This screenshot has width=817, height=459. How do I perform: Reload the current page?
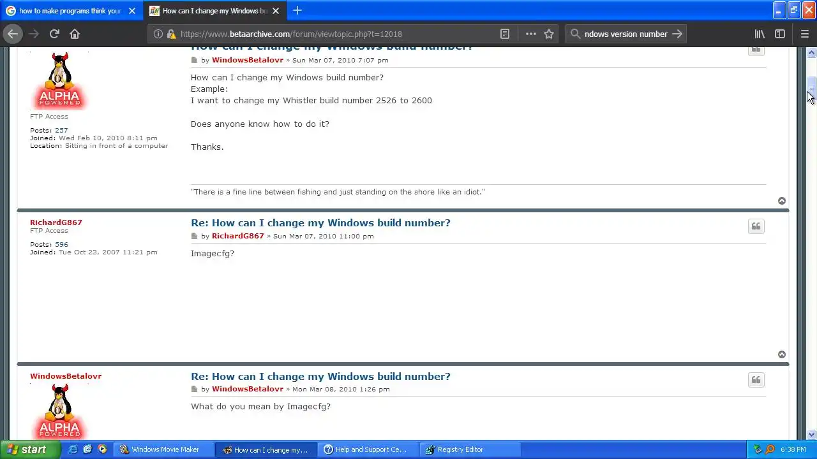point(54,34)
